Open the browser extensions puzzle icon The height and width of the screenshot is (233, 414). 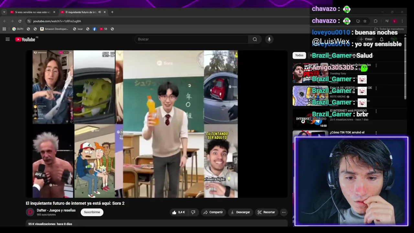[376, 21]
